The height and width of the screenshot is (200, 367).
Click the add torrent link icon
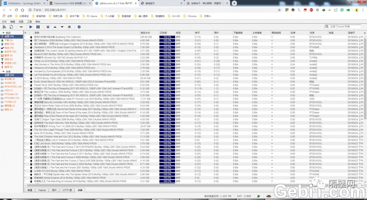(4, 27)
